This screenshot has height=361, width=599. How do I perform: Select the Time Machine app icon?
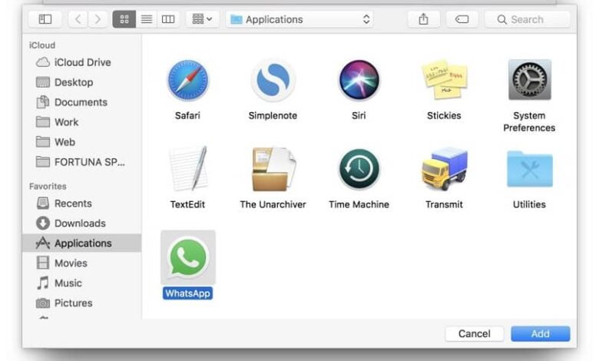point(359,169)
